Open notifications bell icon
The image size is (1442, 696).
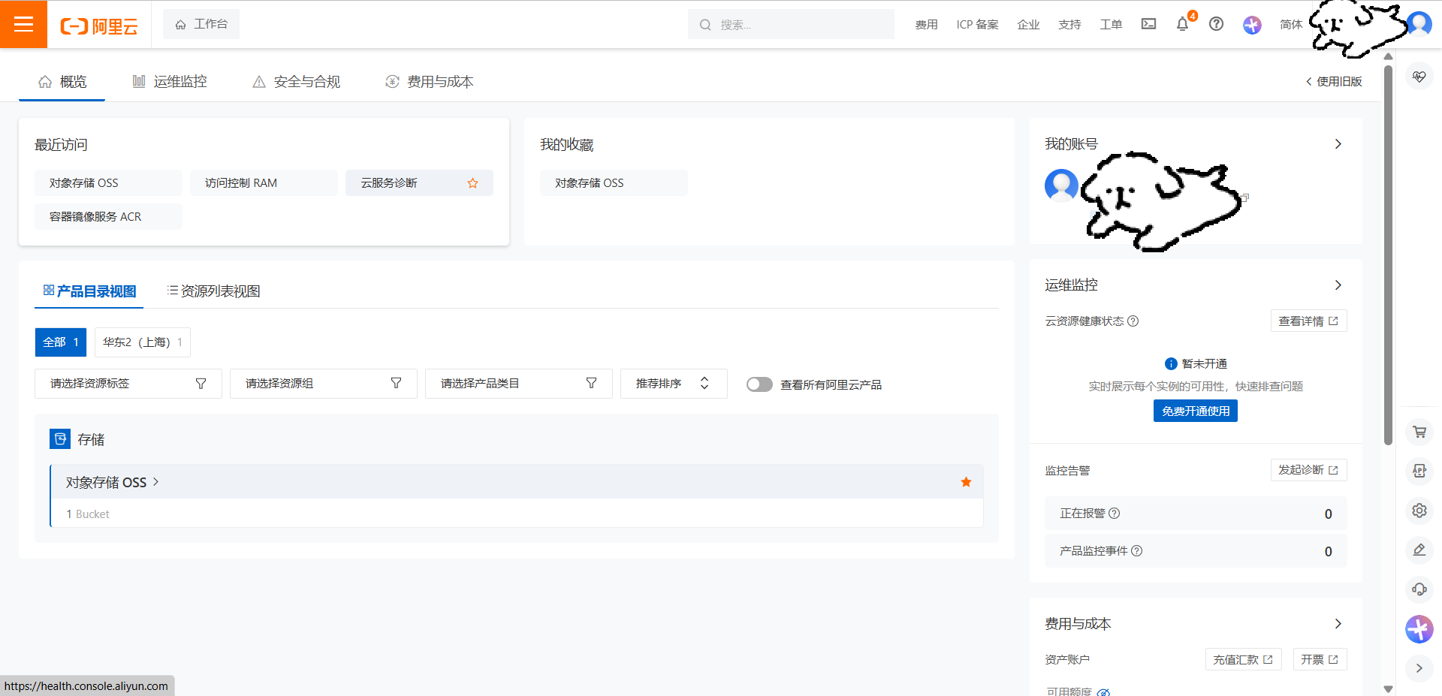pyautogui.click(x=1182, y=24)
